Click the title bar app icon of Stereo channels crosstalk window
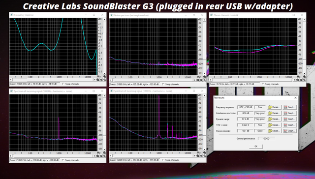Screen dimensions: 315x179 [212, 15]
